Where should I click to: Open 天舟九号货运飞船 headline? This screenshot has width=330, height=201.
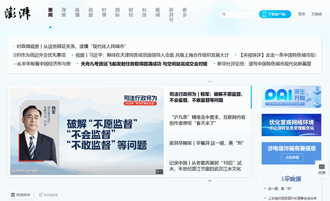pos(144,64)
